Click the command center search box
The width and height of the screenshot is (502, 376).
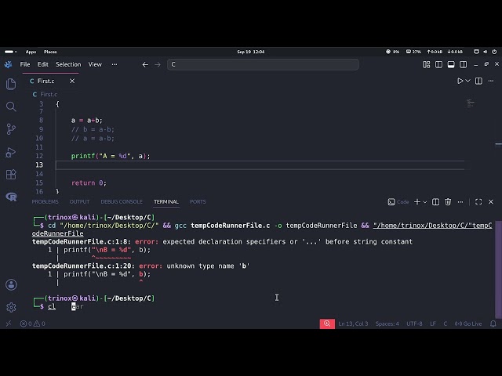click(x=263, y=64)
